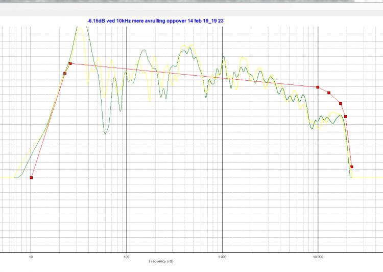
Task: Click red target line where it crosses 100 Hz gridline
Action: (127, 69)
